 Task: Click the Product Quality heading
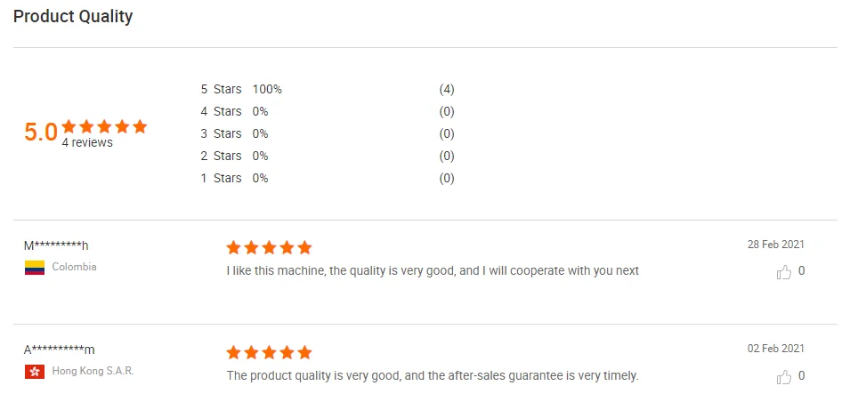pyautogui.click(x=73, y=17)
